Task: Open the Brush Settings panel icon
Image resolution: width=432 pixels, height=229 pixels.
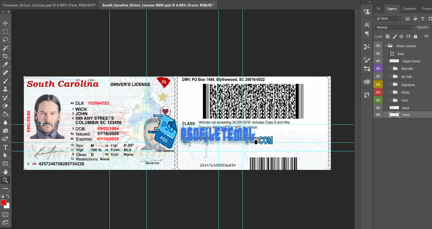Action: (367, 60)
